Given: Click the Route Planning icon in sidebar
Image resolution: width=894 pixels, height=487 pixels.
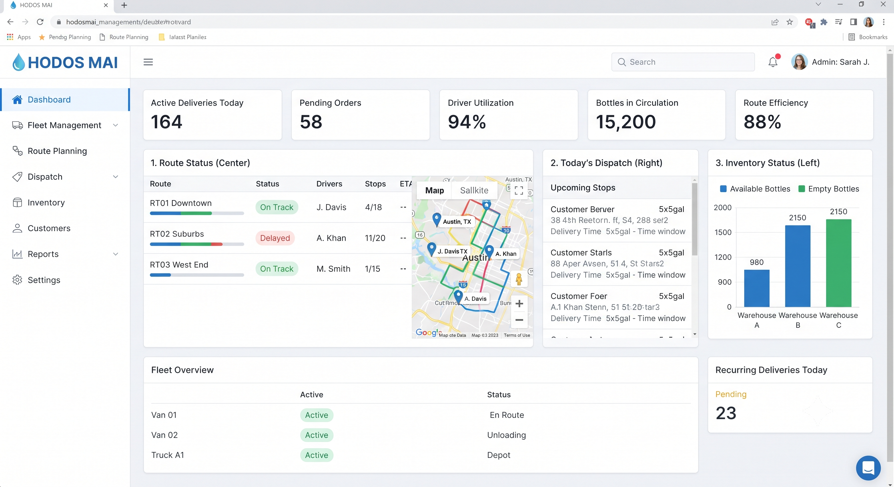Looking at the screenshot, I should tap(17, 151).
